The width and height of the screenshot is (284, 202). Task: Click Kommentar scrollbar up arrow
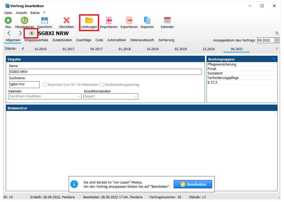click(x=275, y=113)
